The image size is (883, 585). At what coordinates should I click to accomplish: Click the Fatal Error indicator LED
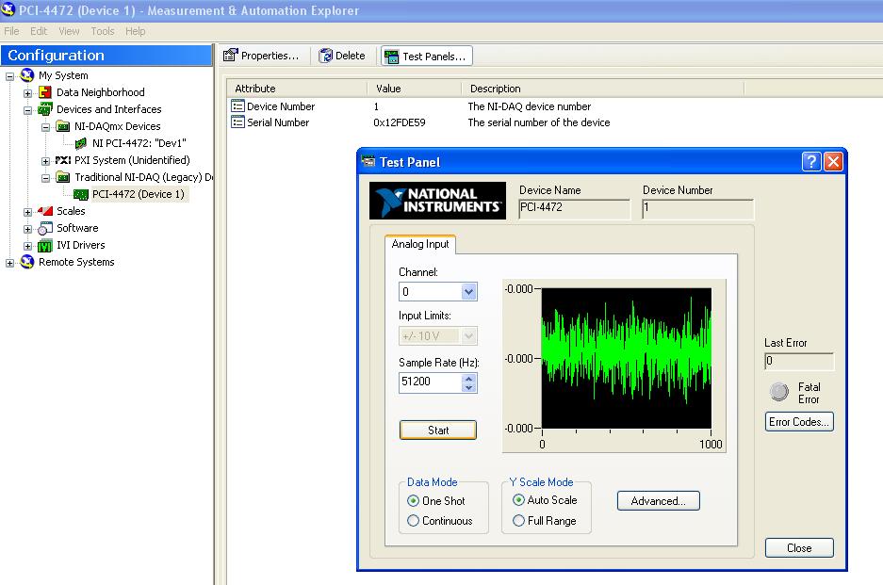click(x=779, y=391)
